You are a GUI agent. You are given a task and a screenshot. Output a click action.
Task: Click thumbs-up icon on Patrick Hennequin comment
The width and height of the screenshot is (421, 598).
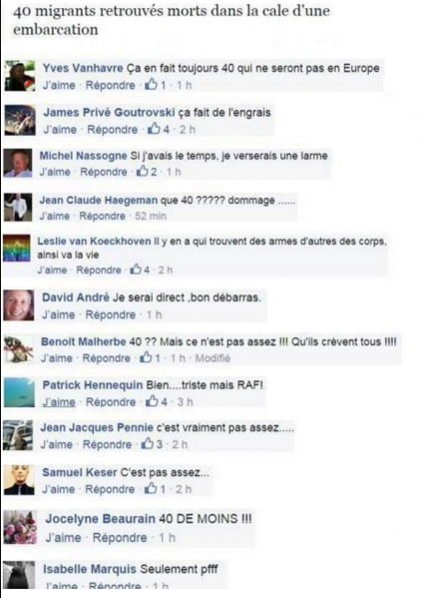pos(152,400)
